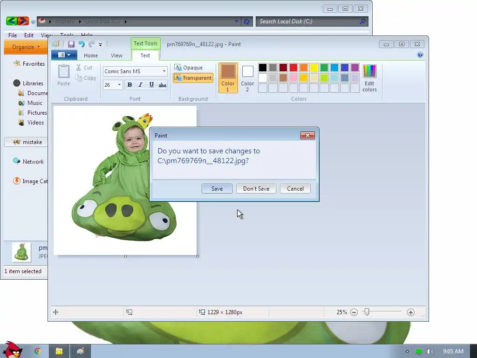Click Cancel in the Paint dialog
Viewport: 477px width, 358px height.
pos(295,189)
